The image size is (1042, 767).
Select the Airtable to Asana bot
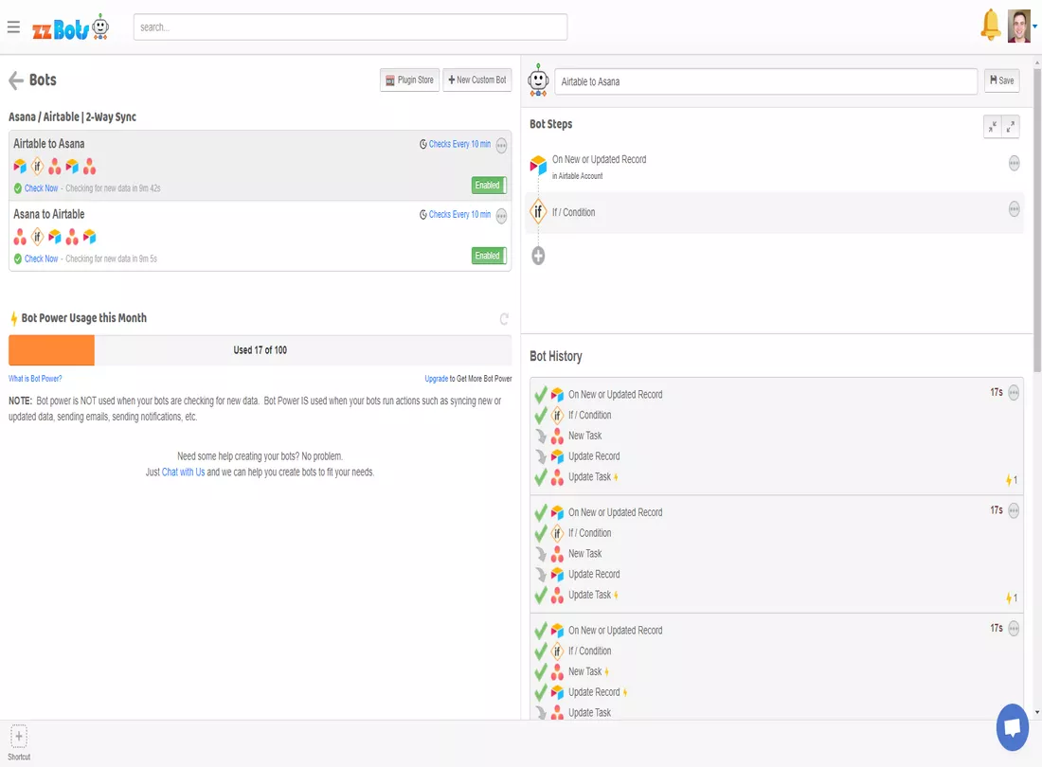coord(260,166)
